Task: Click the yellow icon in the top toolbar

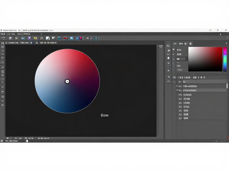Action: point(35,38)
